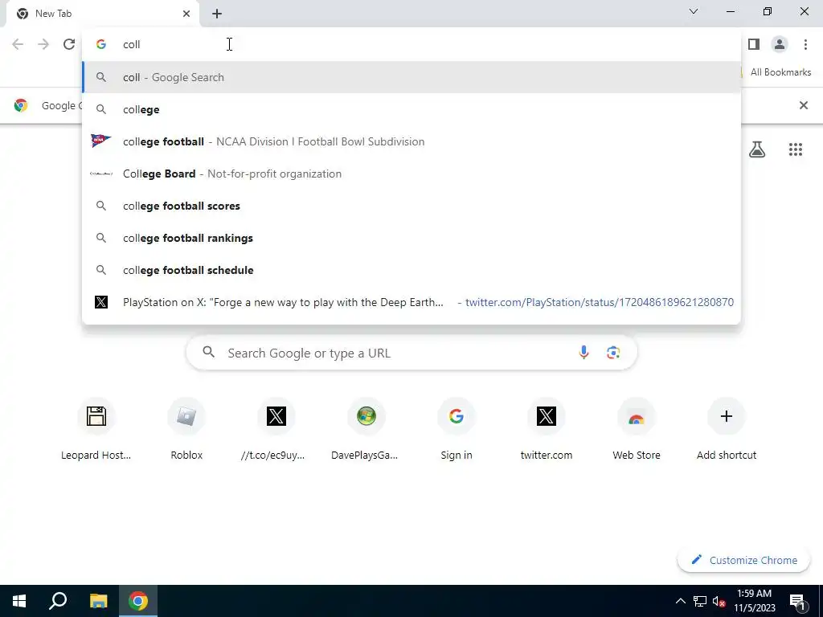
Task: Open a new tab with plus button
Action: [x=217, y=14]
